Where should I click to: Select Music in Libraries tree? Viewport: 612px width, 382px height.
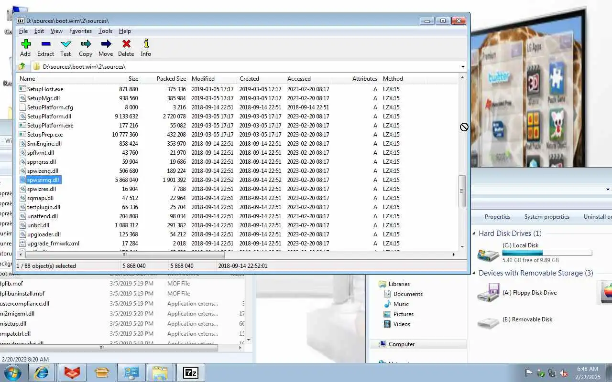pyautogui.click(x=401, y=304)
